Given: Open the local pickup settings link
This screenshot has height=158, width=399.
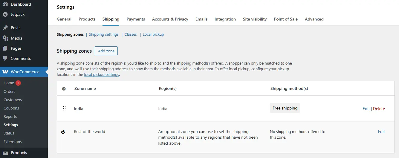Looking at the screenshot, I should 102,75.
